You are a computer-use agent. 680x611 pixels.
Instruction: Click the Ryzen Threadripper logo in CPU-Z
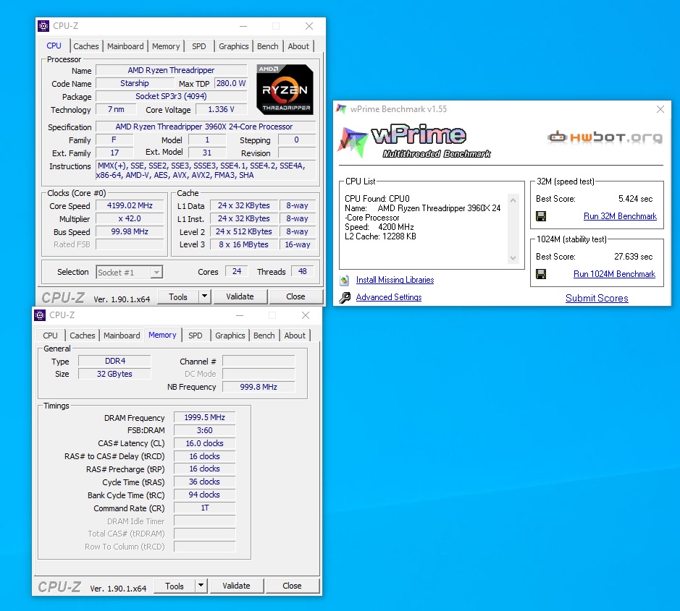click(285, 90)
